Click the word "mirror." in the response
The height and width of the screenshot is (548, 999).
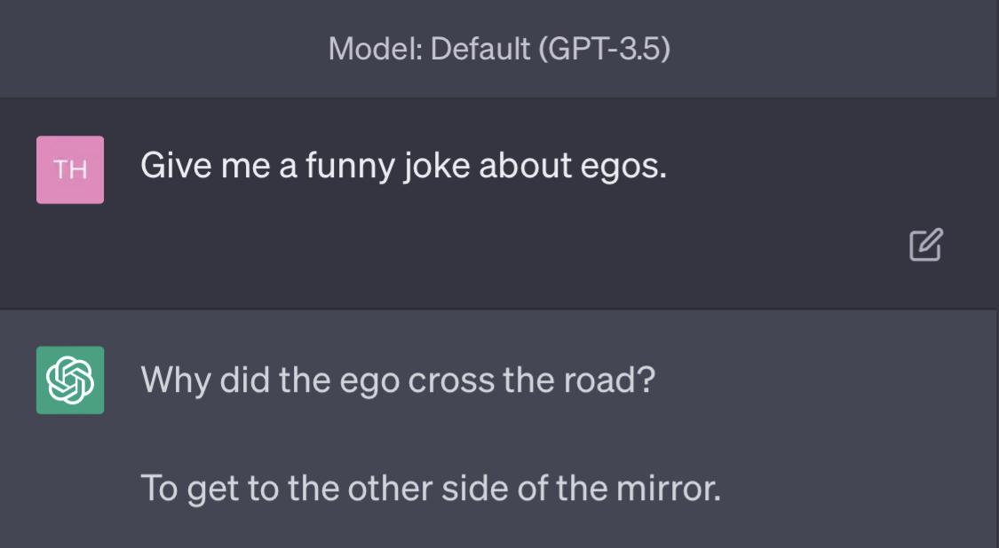669,489
